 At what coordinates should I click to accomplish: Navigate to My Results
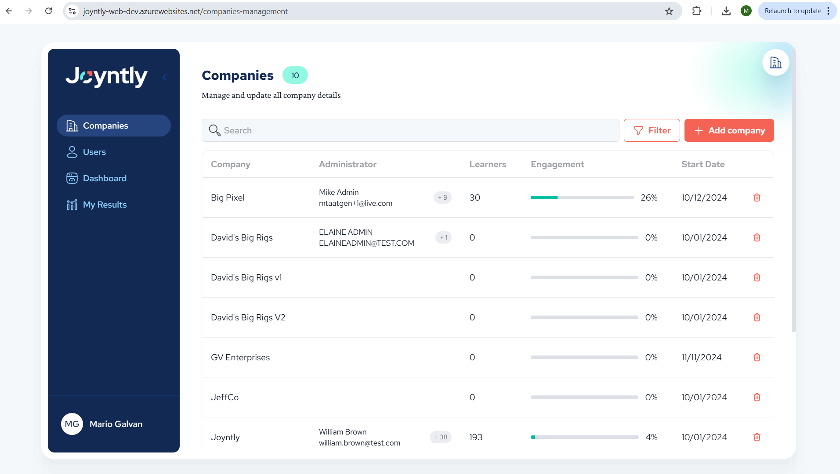coord(105,205)
